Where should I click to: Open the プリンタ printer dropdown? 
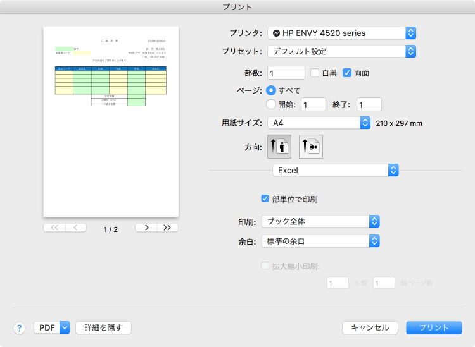(341, 33)
